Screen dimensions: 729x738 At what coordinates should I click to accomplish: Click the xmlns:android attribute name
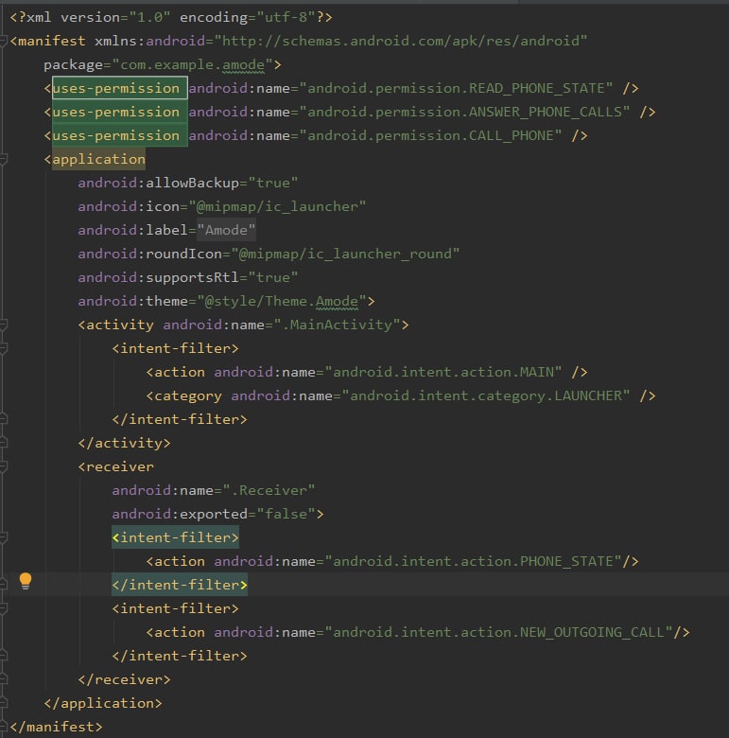(x=149, y=41)
